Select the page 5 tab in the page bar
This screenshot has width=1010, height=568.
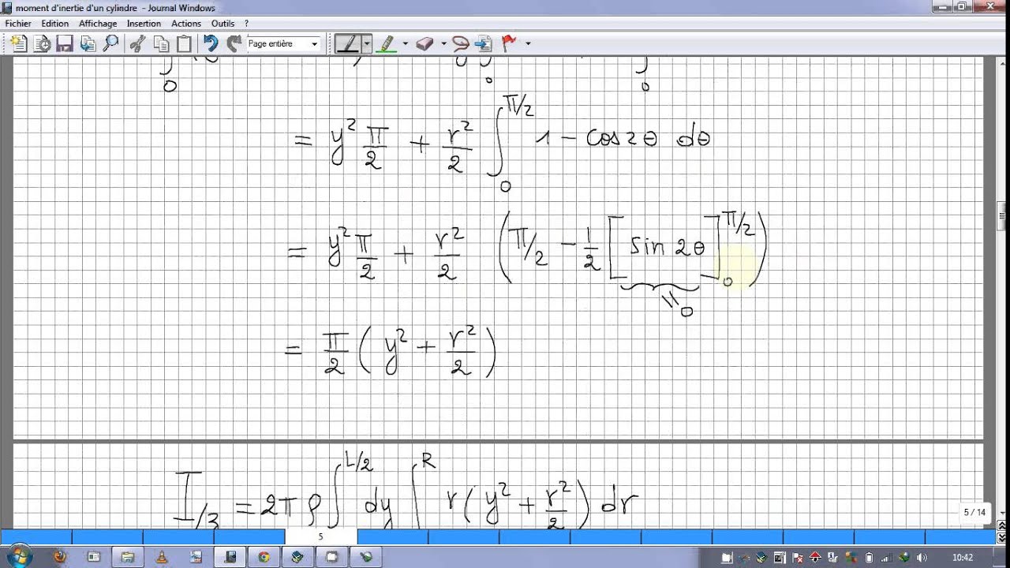[x=320, y=536]
